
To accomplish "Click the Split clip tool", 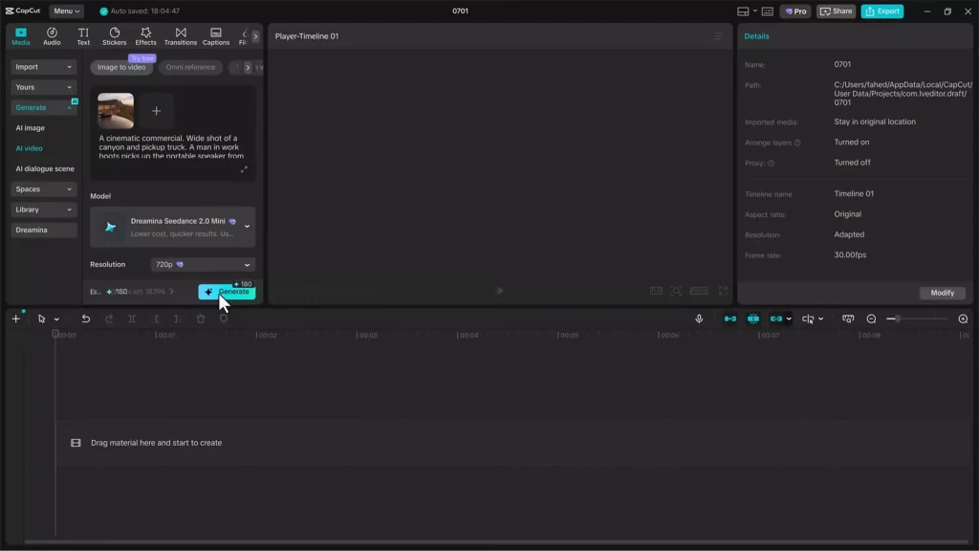I will pyautogui.click(x=132, y=320).
